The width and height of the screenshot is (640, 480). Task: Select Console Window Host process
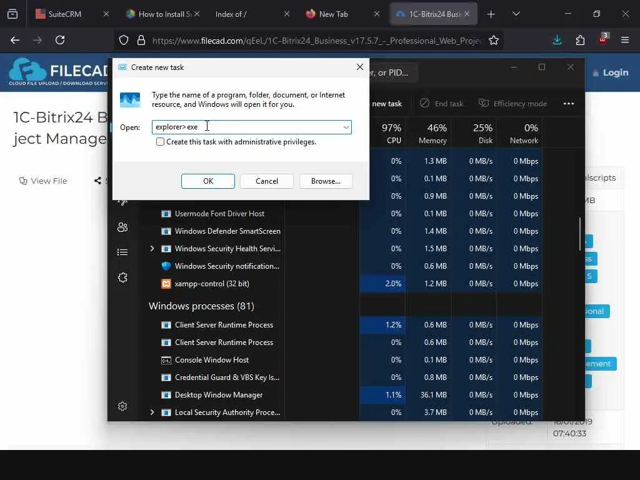[212, 360]
